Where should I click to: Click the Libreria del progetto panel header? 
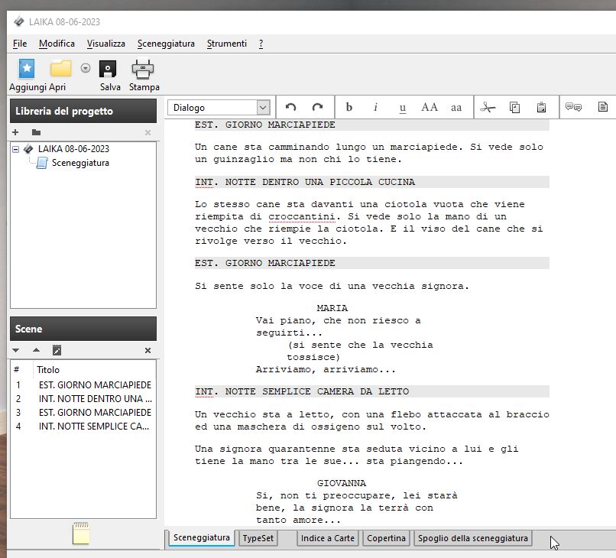(x=83, y=111)
